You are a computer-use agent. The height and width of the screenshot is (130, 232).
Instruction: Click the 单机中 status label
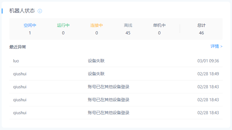[x=159, y=25]
